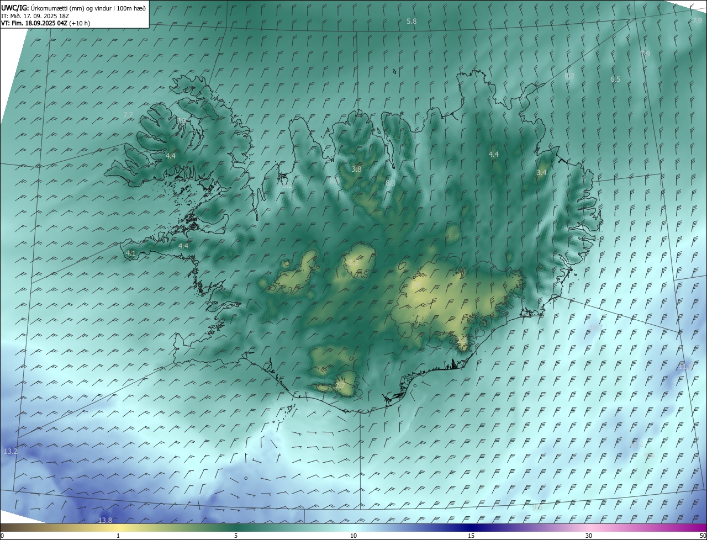This screenshot has width=707, height=540.
Task: Click the valid time 'VT: Fim. 18.09.2025 04Z (+10 h)'
Action: [x=45, y=23]
